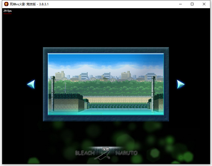Viewport: 212px width, 166px height.
Task: Click the 现世 stage name label
Action: [106, 149]
